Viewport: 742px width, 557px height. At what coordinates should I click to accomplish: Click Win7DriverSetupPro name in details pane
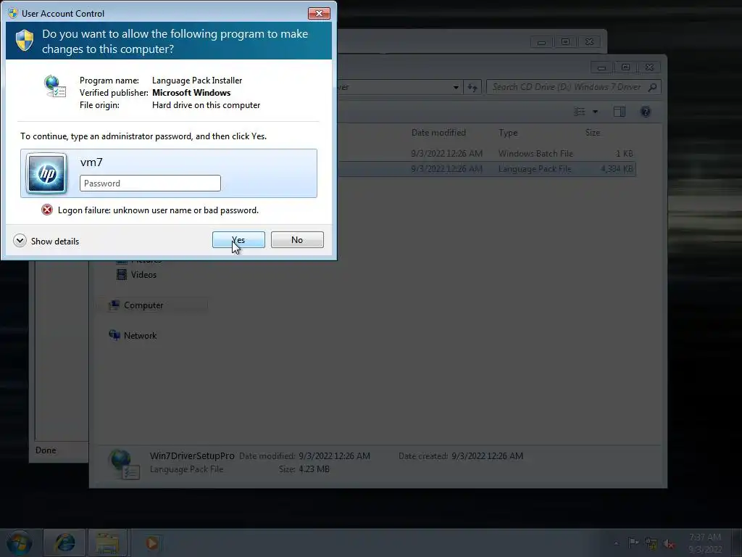(192, 455)
